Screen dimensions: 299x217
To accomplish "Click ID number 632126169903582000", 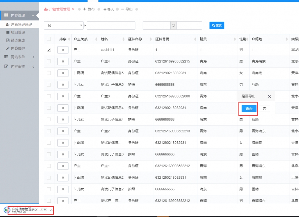I will [x=173, y=96].
